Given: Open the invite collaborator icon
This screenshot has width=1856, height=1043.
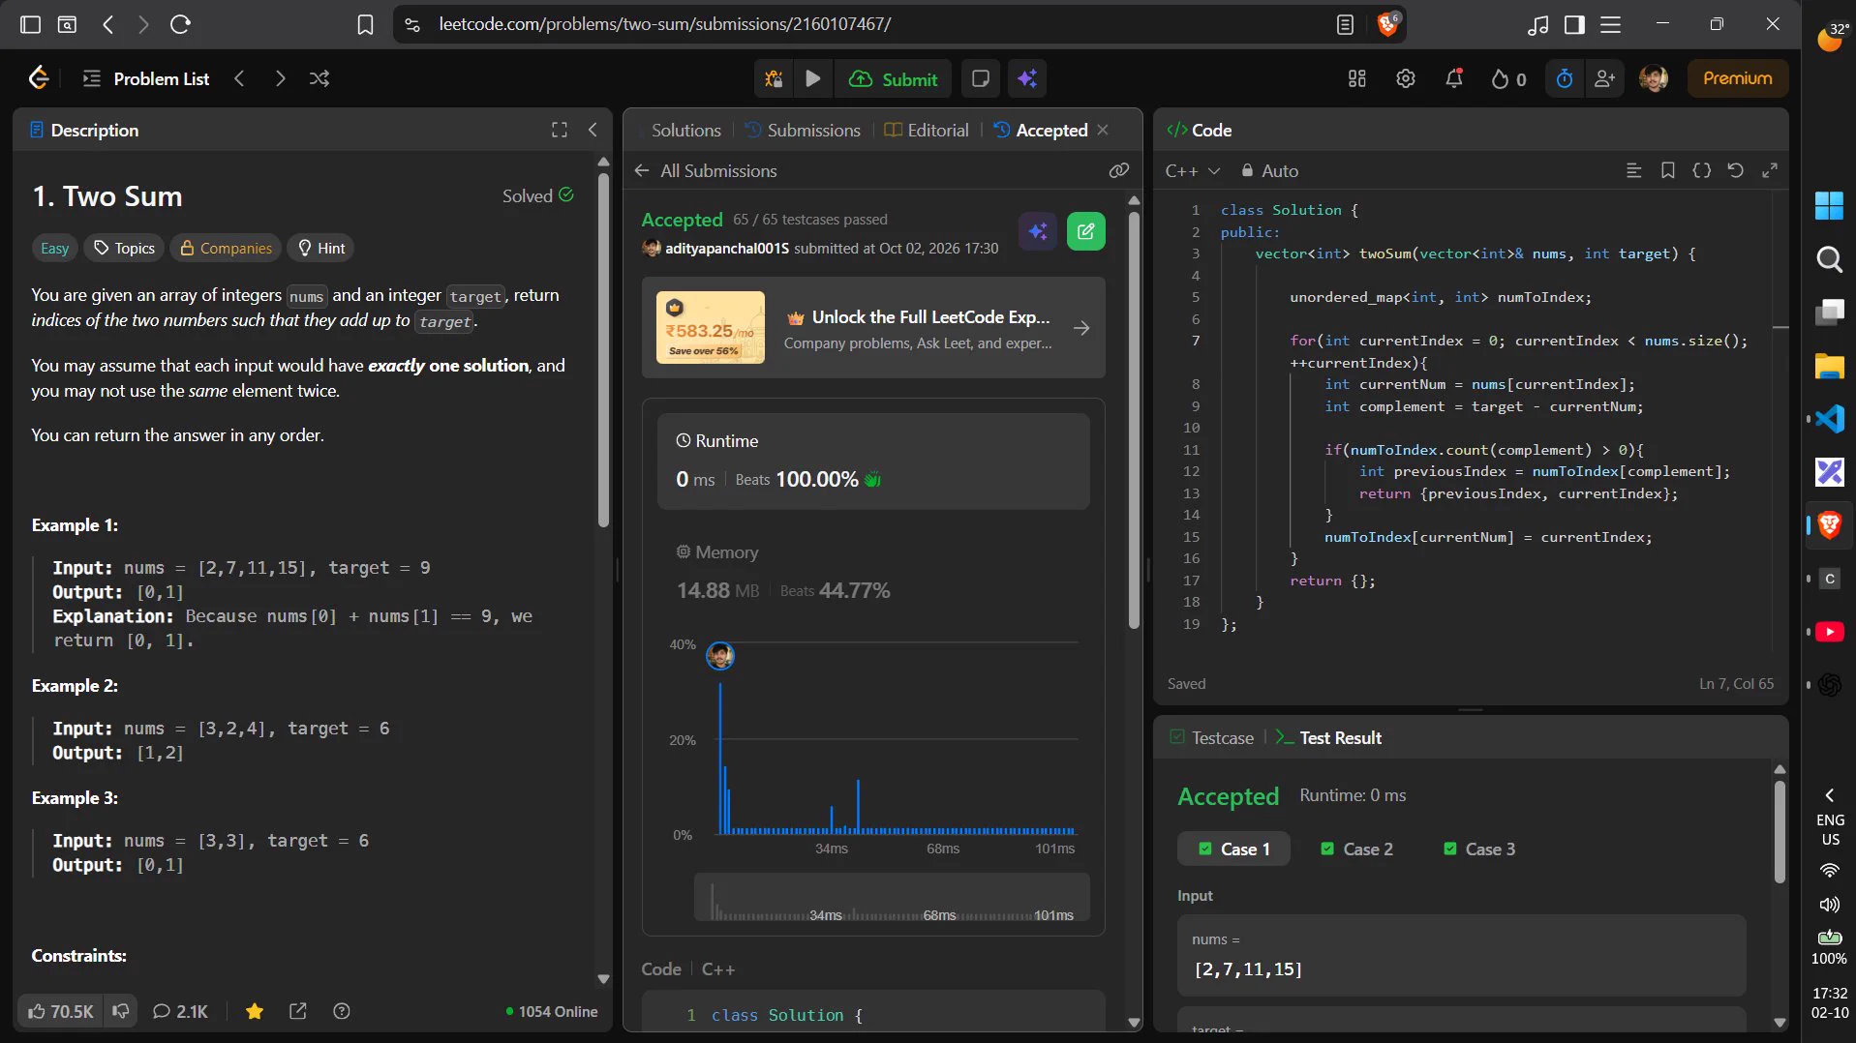Looking at the screenshot, I should click(x=1605, y=78).
